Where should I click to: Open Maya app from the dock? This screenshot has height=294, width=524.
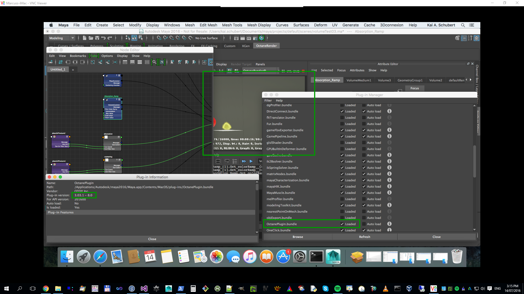tap(333, 257)
